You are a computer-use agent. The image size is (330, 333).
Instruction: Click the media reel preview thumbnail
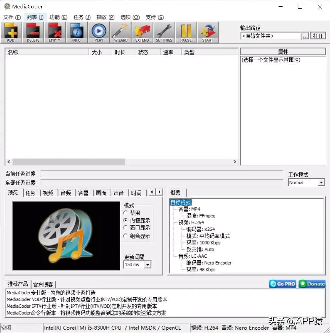66,236
